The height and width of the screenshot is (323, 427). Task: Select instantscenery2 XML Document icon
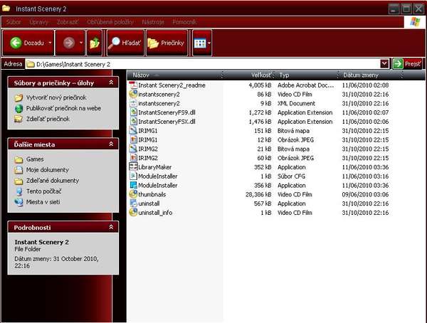pyautogui.click(x=133, y=103)
